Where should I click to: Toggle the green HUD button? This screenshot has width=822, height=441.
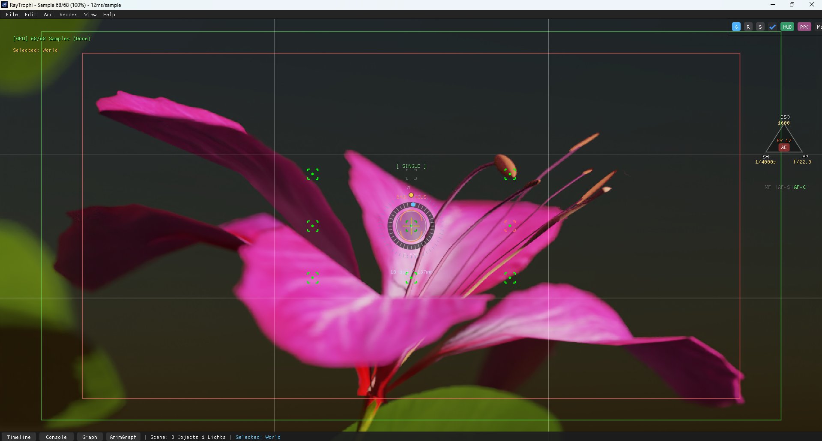[x=787, y=27]
